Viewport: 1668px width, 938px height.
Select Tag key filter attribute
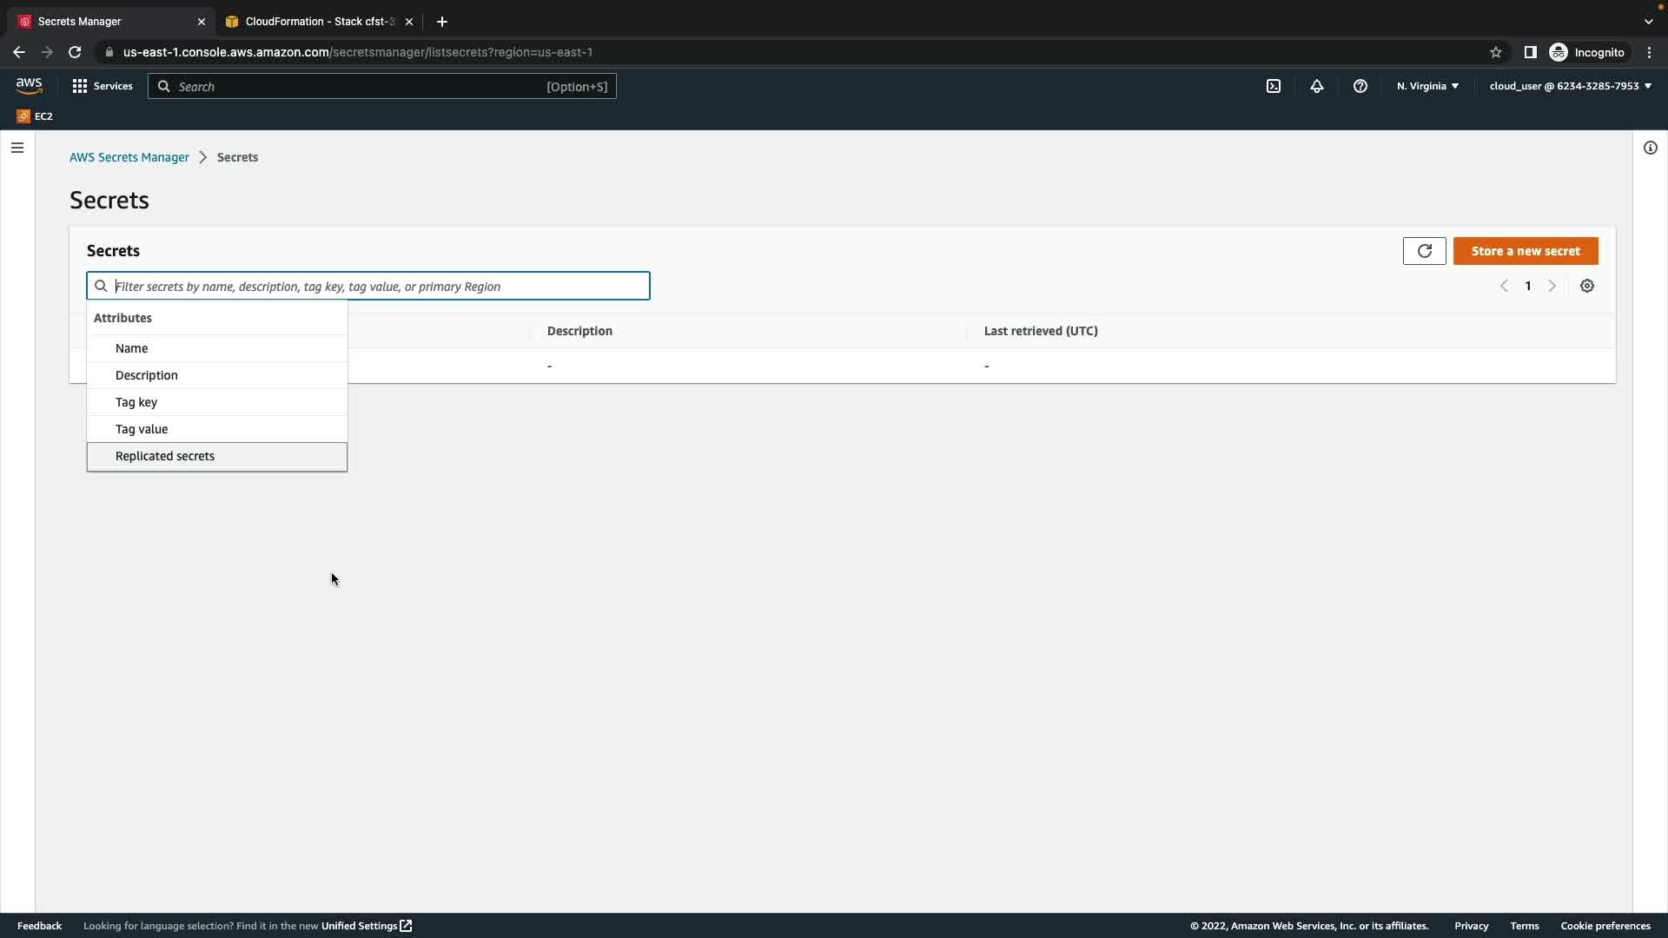[136, 402]
